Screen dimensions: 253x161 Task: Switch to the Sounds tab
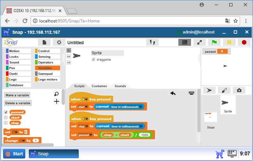pos(120,86)
